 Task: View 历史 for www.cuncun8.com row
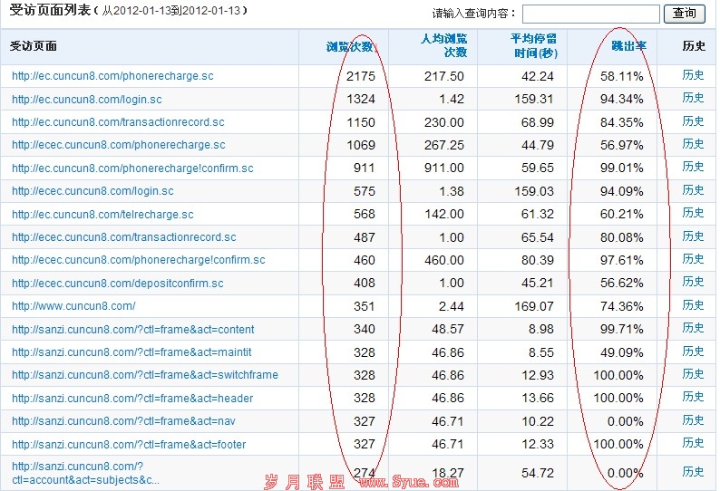[693, 305]
